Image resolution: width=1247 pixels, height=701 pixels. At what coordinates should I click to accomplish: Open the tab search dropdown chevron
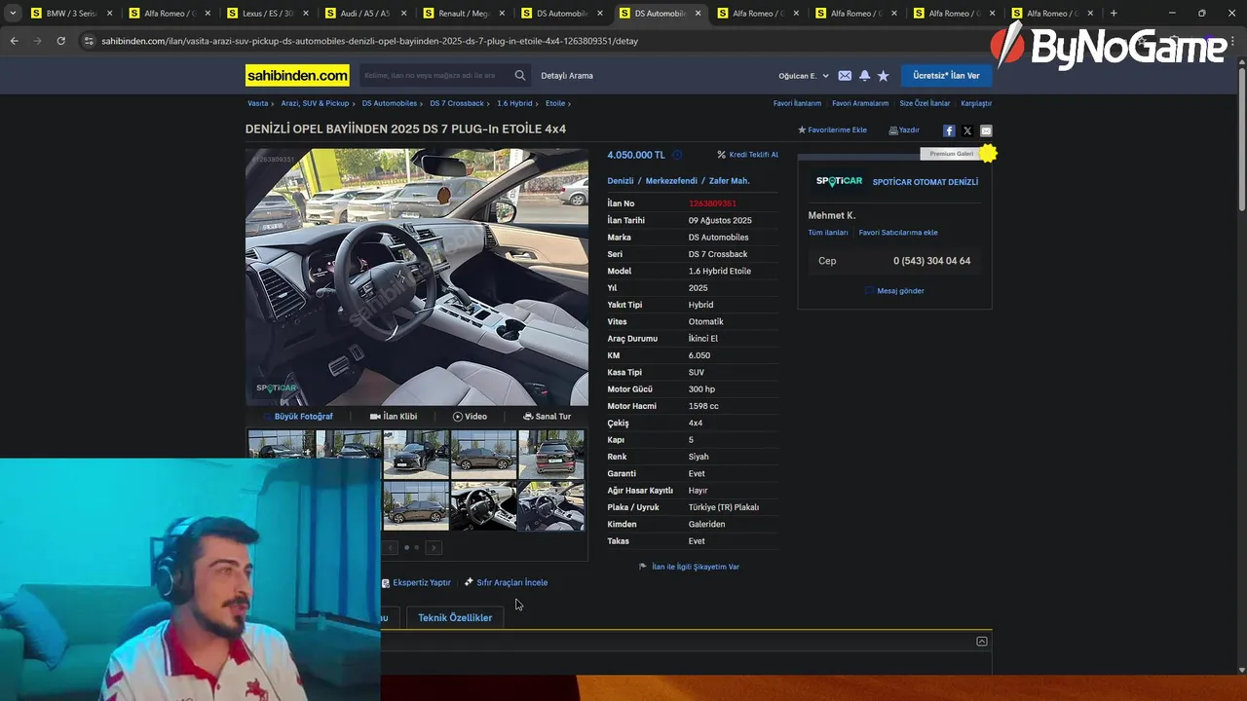12,14
